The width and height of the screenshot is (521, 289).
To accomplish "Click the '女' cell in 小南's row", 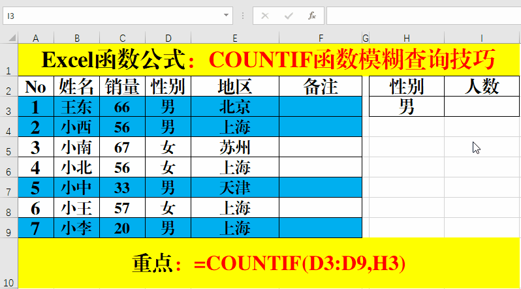I will pos(168,147).
